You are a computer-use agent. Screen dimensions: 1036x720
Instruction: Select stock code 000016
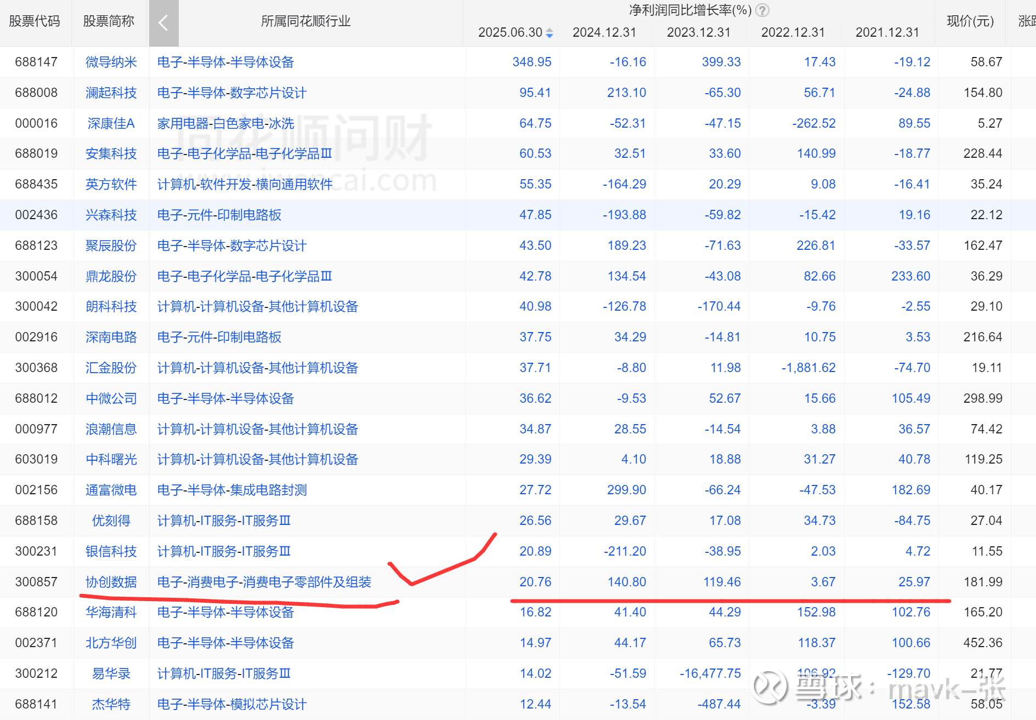pyautogui.click(x=36, y=123)
